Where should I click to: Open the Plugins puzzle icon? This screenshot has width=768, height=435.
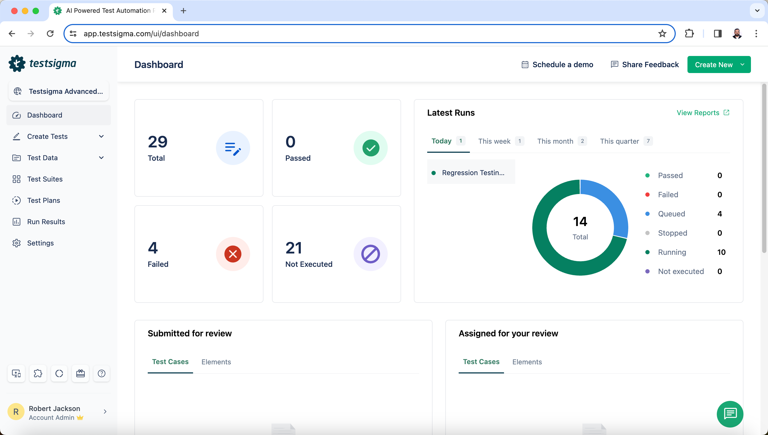(38, 373)
